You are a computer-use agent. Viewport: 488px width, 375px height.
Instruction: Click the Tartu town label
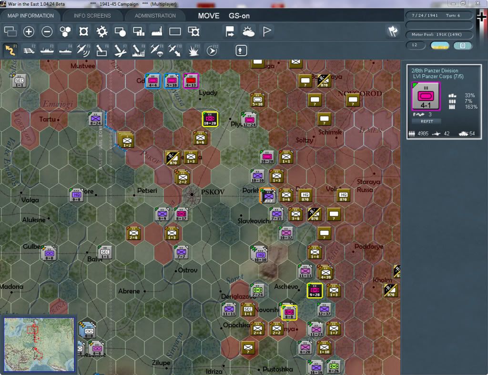click(x=47, y=119)
